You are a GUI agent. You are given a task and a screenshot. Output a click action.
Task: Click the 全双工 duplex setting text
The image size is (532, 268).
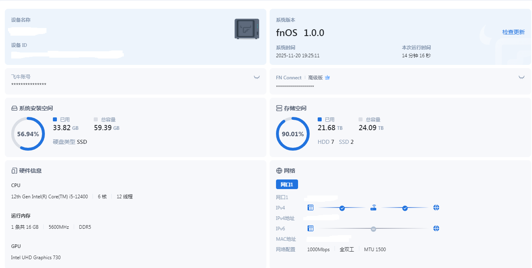pos(347,250)
